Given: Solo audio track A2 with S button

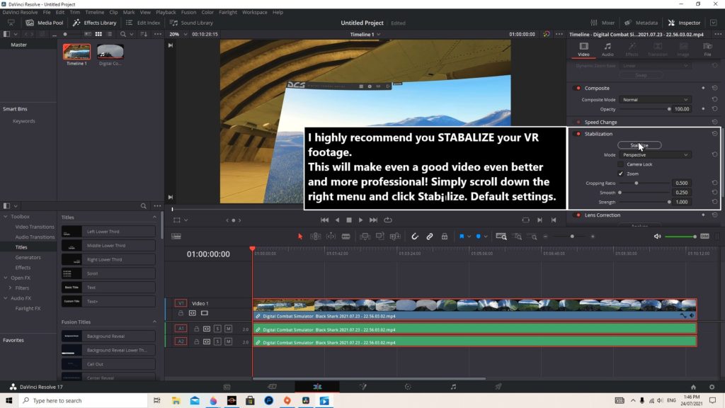Looking at the screenshot, I should 217,341.
